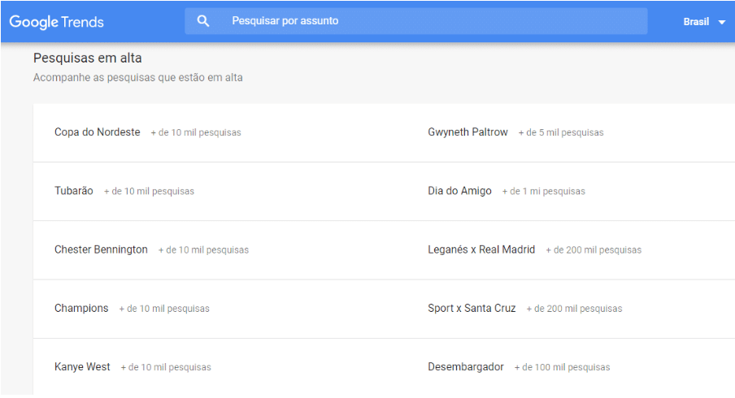Open the Gwyneth Paltrow trend
This screenshot has height=398, width=735.
(468, 132)
